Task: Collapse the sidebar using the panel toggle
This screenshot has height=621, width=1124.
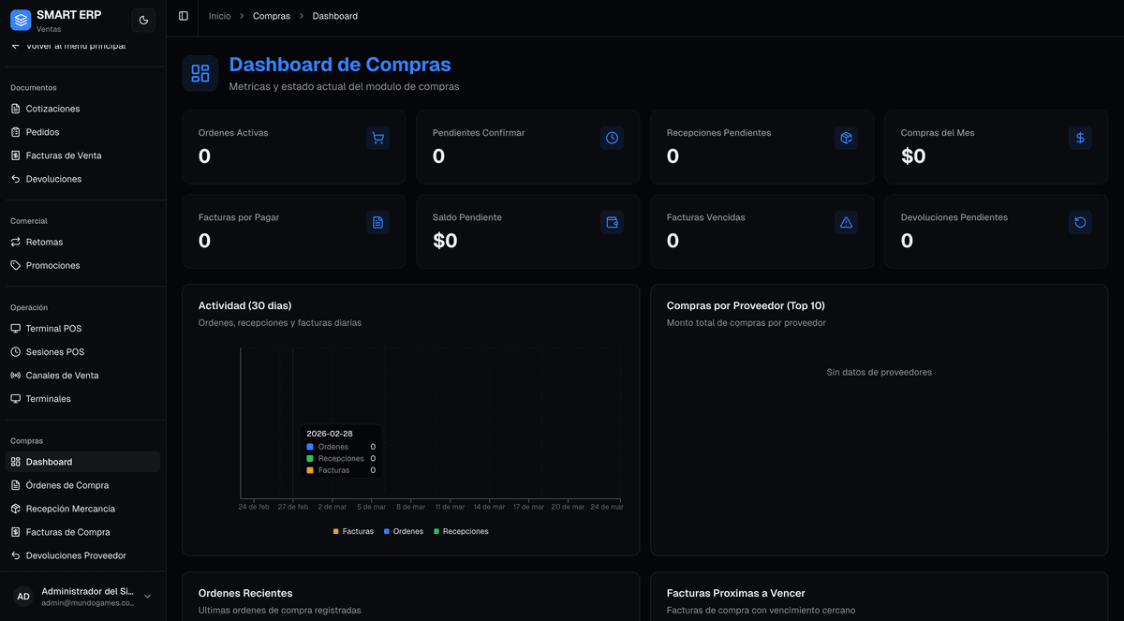Action: pyautogui.click(x=184, y=16)
